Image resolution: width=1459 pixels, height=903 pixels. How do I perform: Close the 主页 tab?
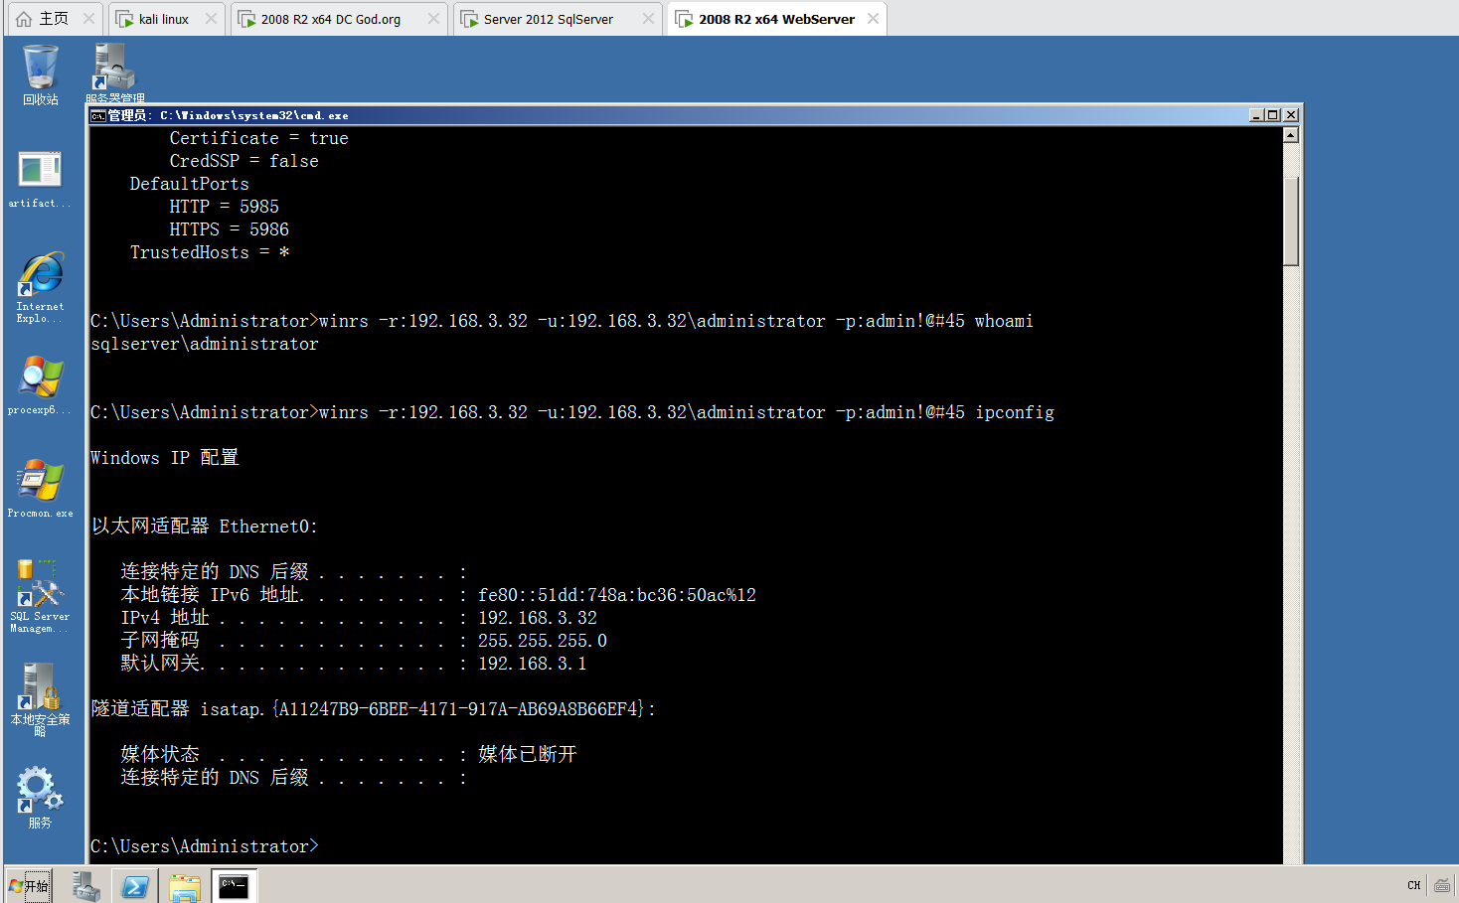pyautogui.click(x=89, y=19)
